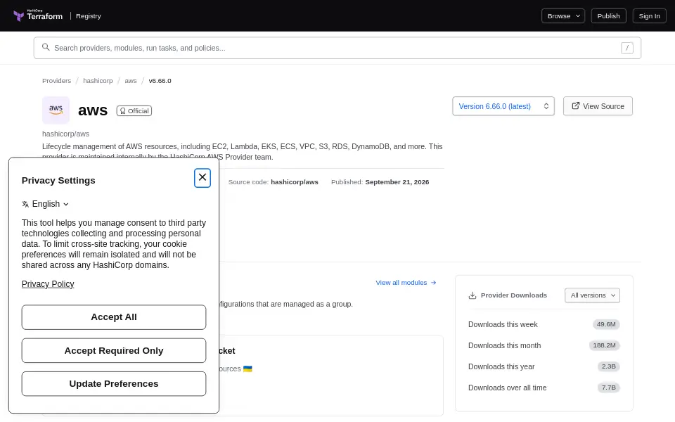Open the All versions dropdown

[592, 295]
